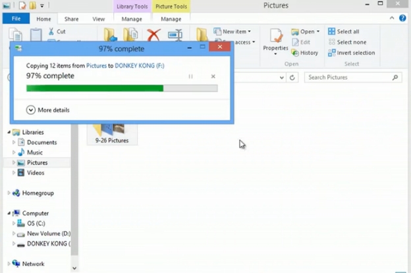Collapse the ribbon with the caret
This screenshot has height=273, width=411.
pos(392,18)
